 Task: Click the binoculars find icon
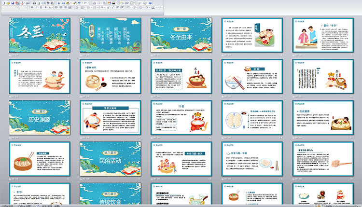[34, 3]
